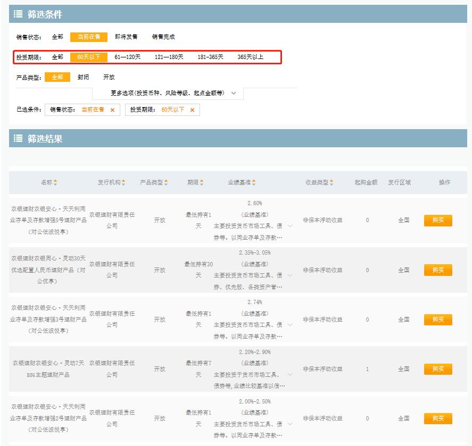Screen dimensions: 472x446
Task: Select 销售完成 sales status filter
Action: click(x=163, y=37)
